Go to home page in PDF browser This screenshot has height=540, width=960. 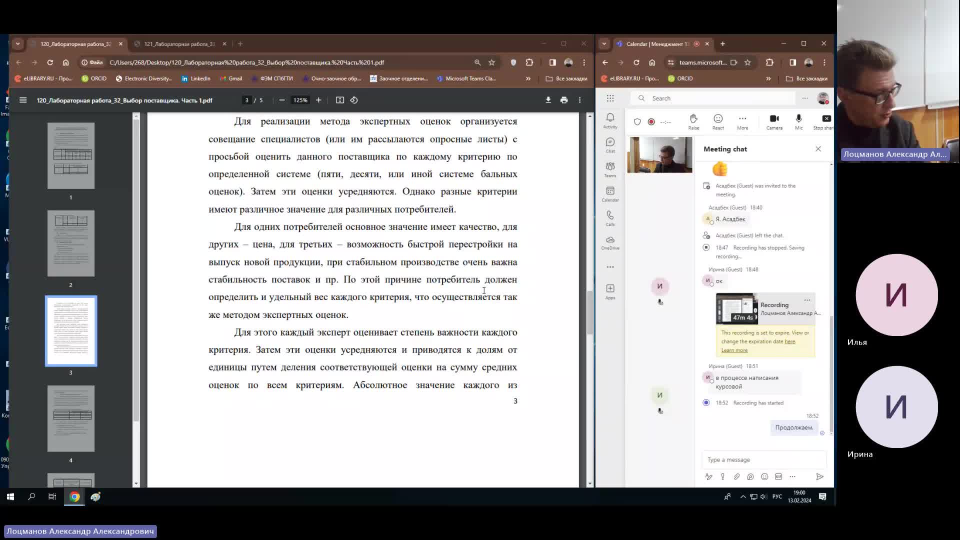(x=65, y=62)
